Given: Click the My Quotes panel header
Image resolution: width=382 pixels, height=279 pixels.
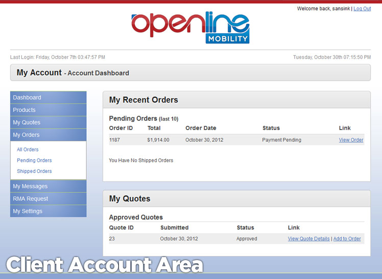Looking at the screenshot, I should [x=236, y=199].
